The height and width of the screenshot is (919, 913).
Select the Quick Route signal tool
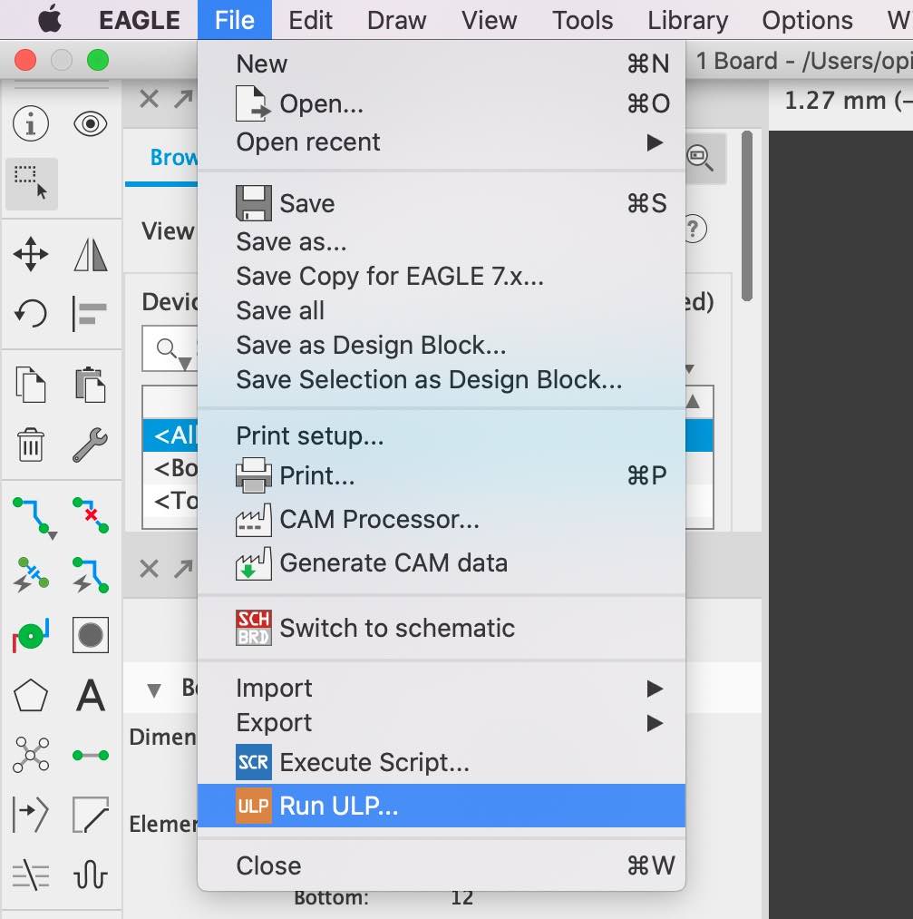coord(90,575)
